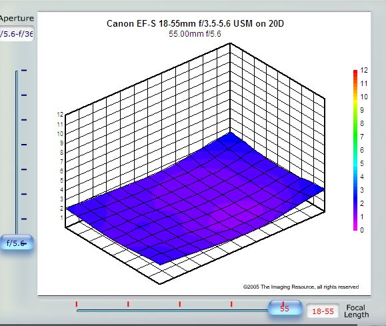Select the third red focal length tick mark
Viewport: 386px width, 326px height.
point(180,304)
